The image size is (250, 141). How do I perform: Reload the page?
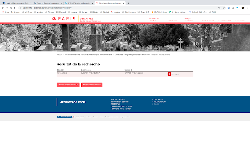point(11,8)
